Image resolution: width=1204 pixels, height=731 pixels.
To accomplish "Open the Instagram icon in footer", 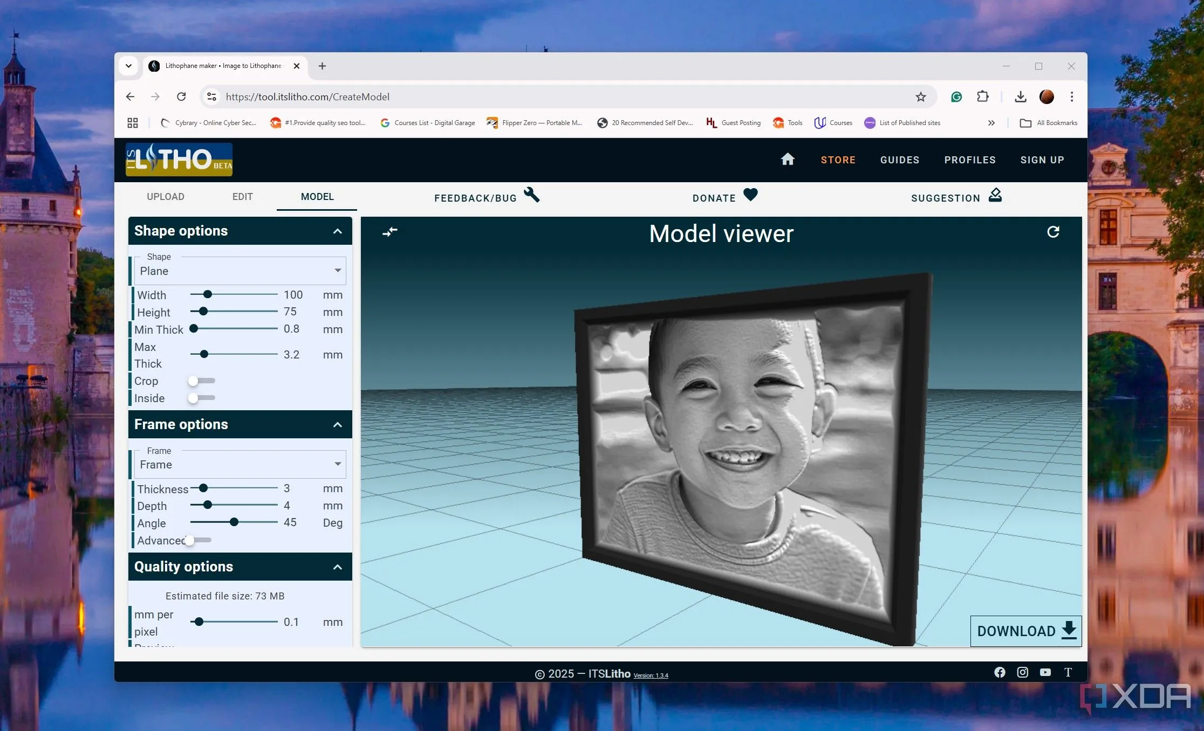I will click(1022, 672).
